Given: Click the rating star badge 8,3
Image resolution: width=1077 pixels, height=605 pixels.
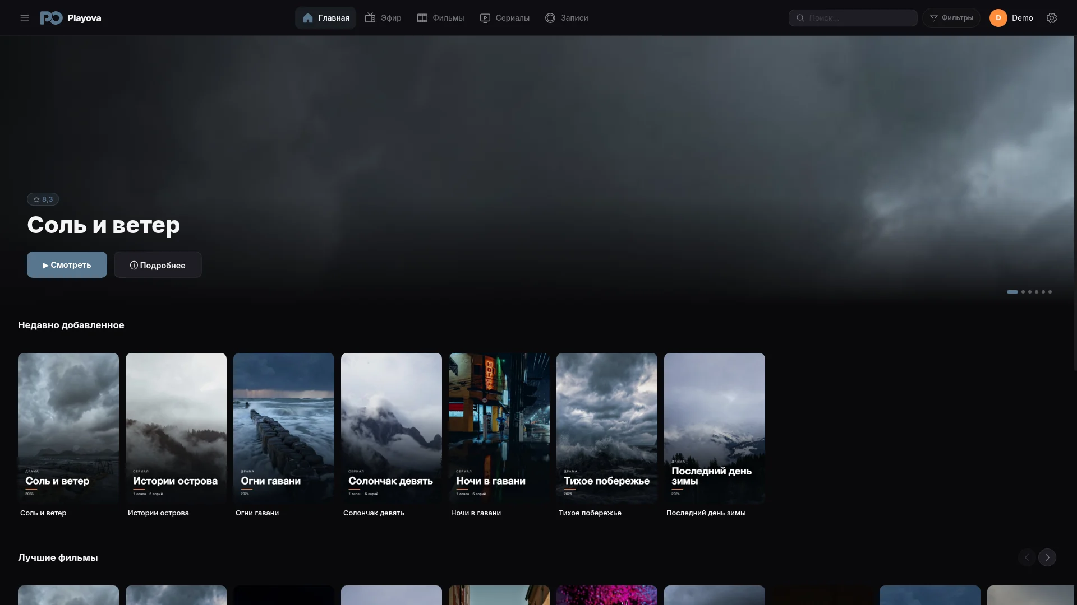Looking at the screenshot, I should pos(43,199).
